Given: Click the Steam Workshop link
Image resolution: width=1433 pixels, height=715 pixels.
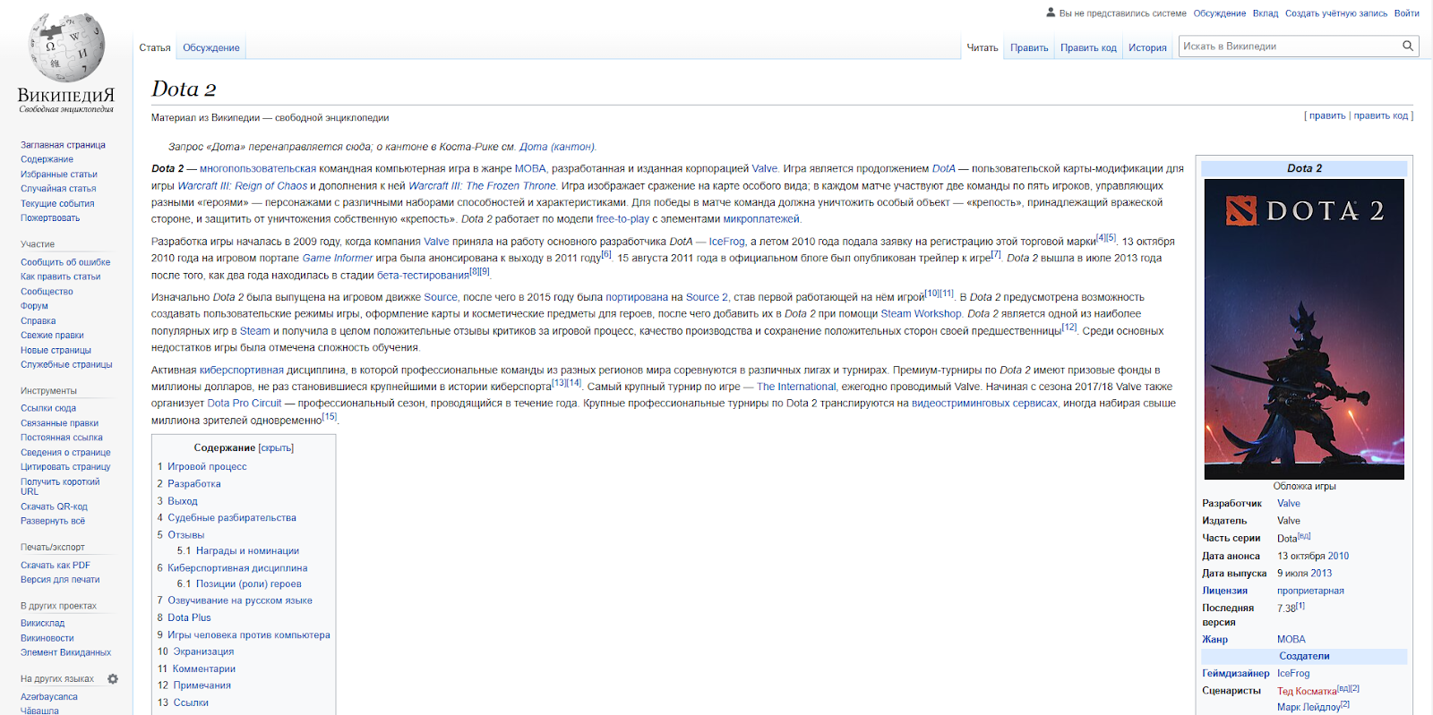Looking at the screenshot, I should click(921, 314).
